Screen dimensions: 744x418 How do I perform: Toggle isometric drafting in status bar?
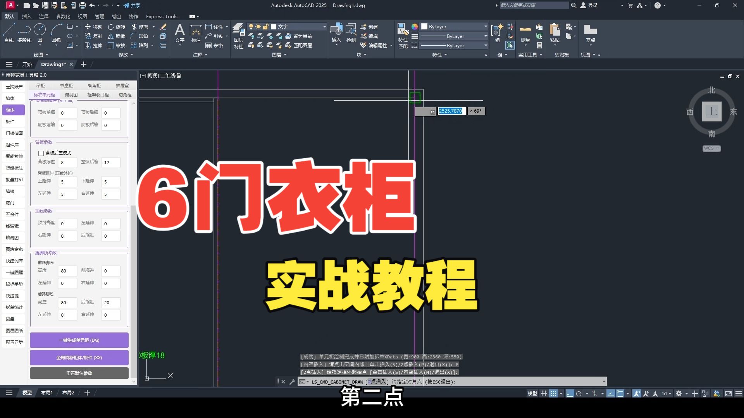(595, 393)
